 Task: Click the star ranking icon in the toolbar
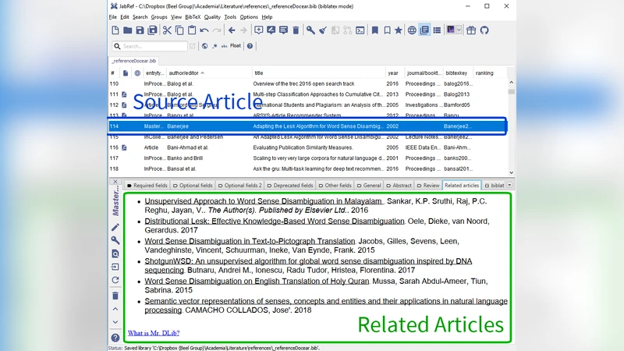tap(399, 30)
